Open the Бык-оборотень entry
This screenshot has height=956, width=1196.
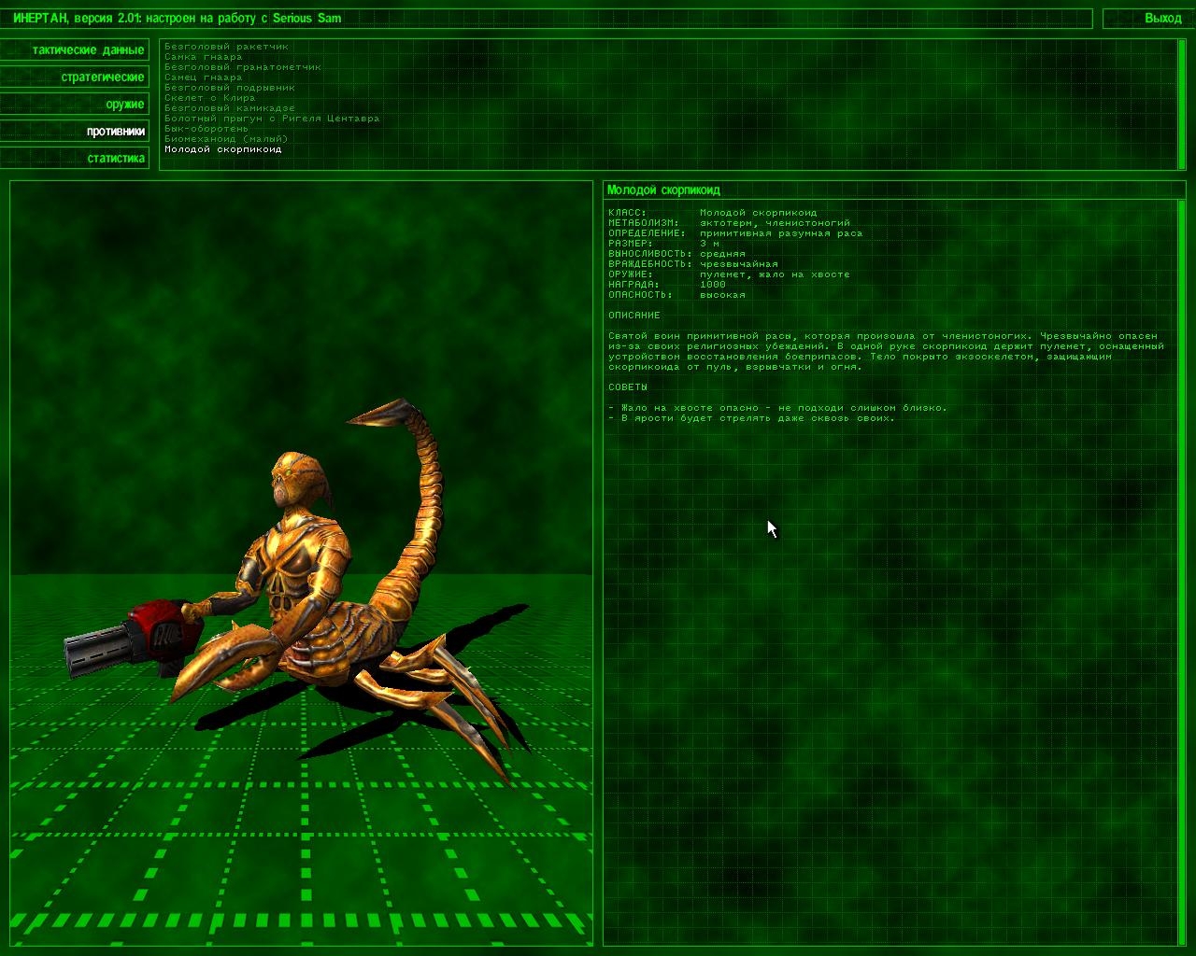pyautogui.click(x=206, y=128)
